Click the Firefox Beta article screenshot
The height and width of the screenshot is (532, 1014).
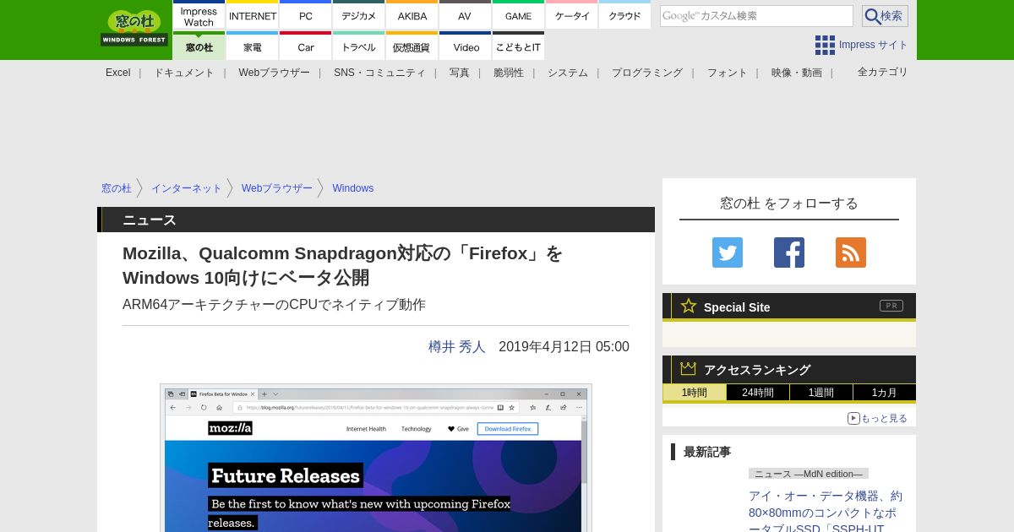[376, 459]
